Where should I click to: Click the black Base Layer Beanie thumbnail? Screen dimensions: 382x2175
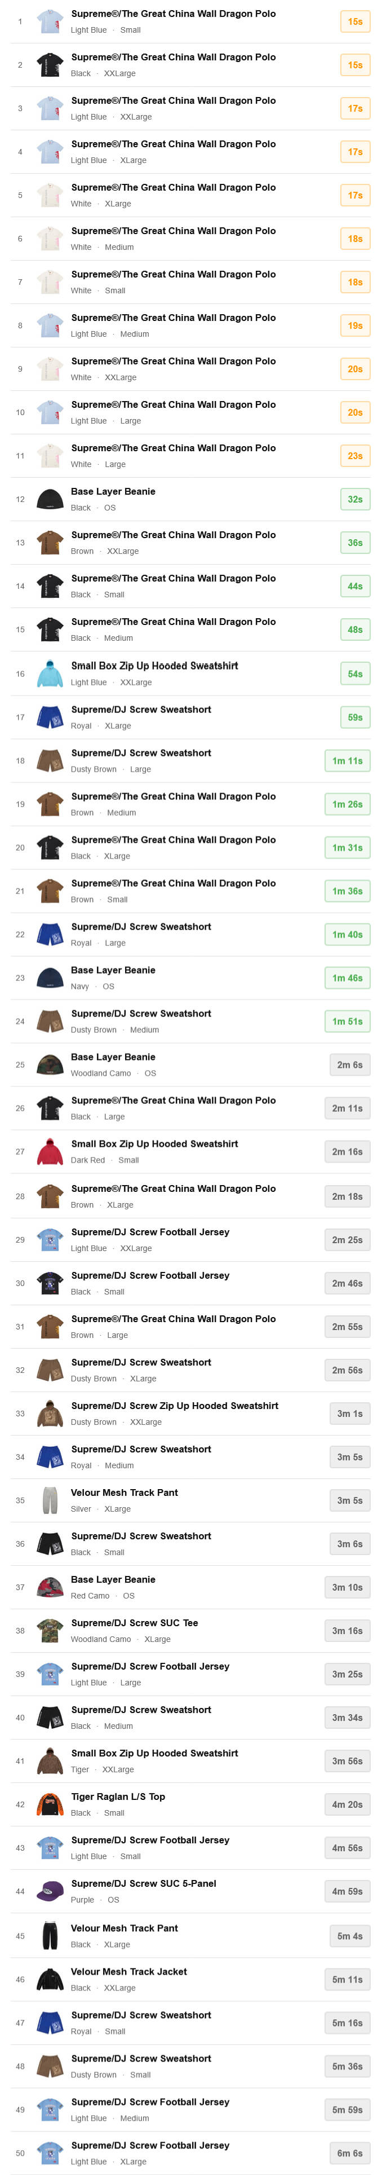click(x=50, y=499)
